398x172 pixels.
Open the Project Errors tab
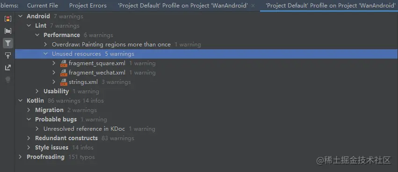pos(88,5)
